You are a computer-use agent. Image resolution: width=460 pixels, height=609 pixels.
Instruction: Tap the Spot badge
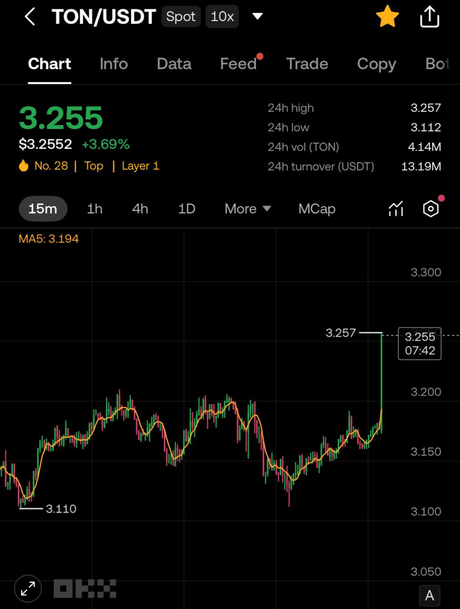[x=181, y=17]
